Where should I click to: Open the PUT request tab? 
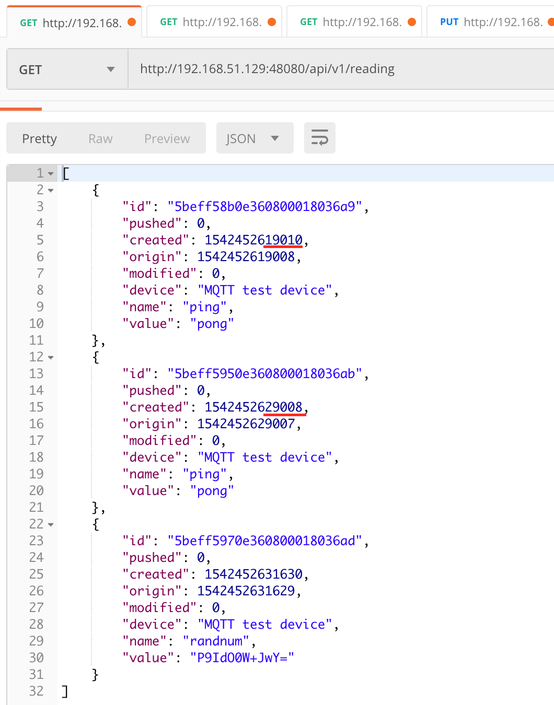click(491, 22)
